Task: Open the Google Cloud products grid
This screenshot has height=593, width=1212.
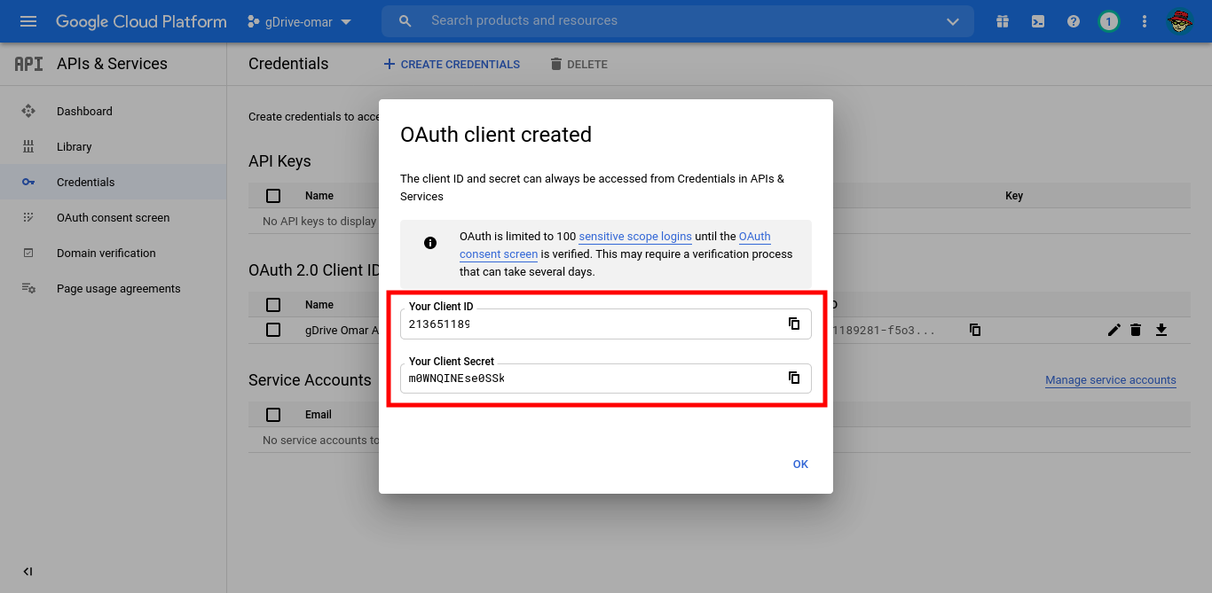Action: (x=1002, y=20)
